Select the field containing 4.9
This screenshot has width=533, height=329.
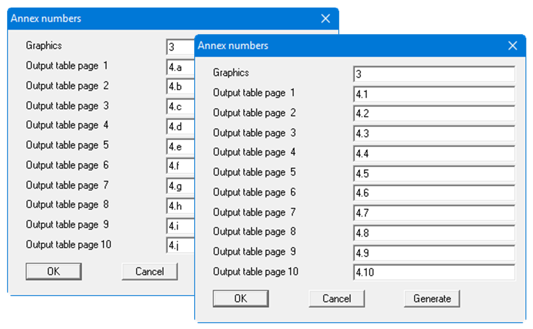433,251
